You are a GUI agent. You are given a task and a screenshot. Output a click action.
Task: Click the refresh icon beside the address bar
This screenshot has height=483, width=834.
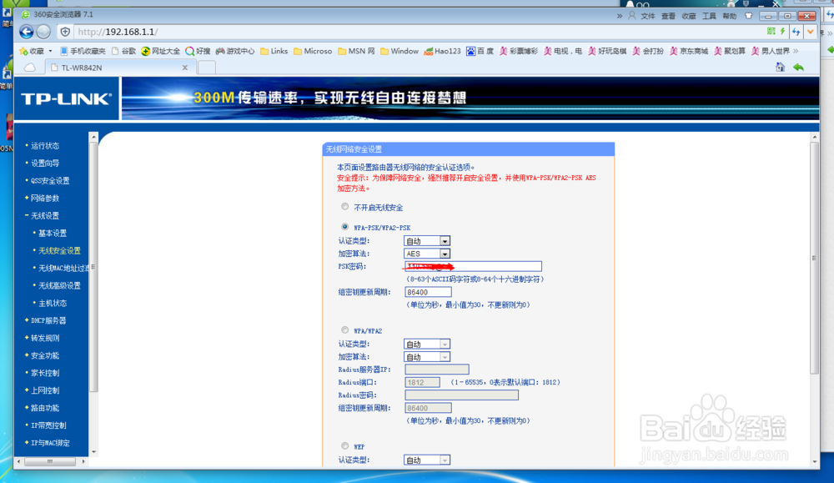[795, 31]
